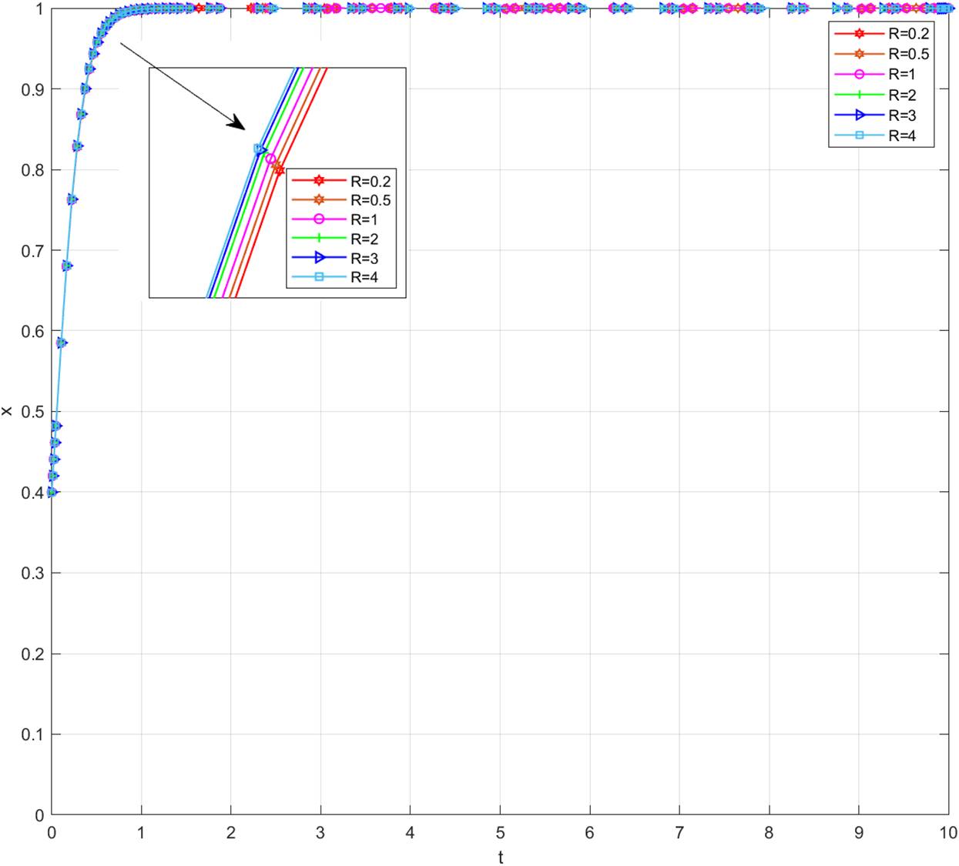Click the R=2 label in the inset legend
This screenshot has width=959, height=866.
[364, 239]
